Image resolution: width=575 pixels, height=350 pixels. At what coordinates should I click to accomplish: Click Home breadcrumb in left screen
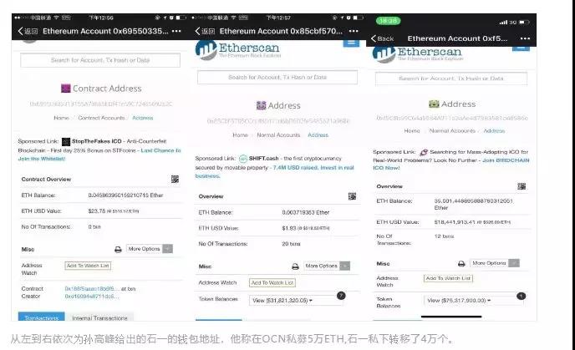pos(61,118)
